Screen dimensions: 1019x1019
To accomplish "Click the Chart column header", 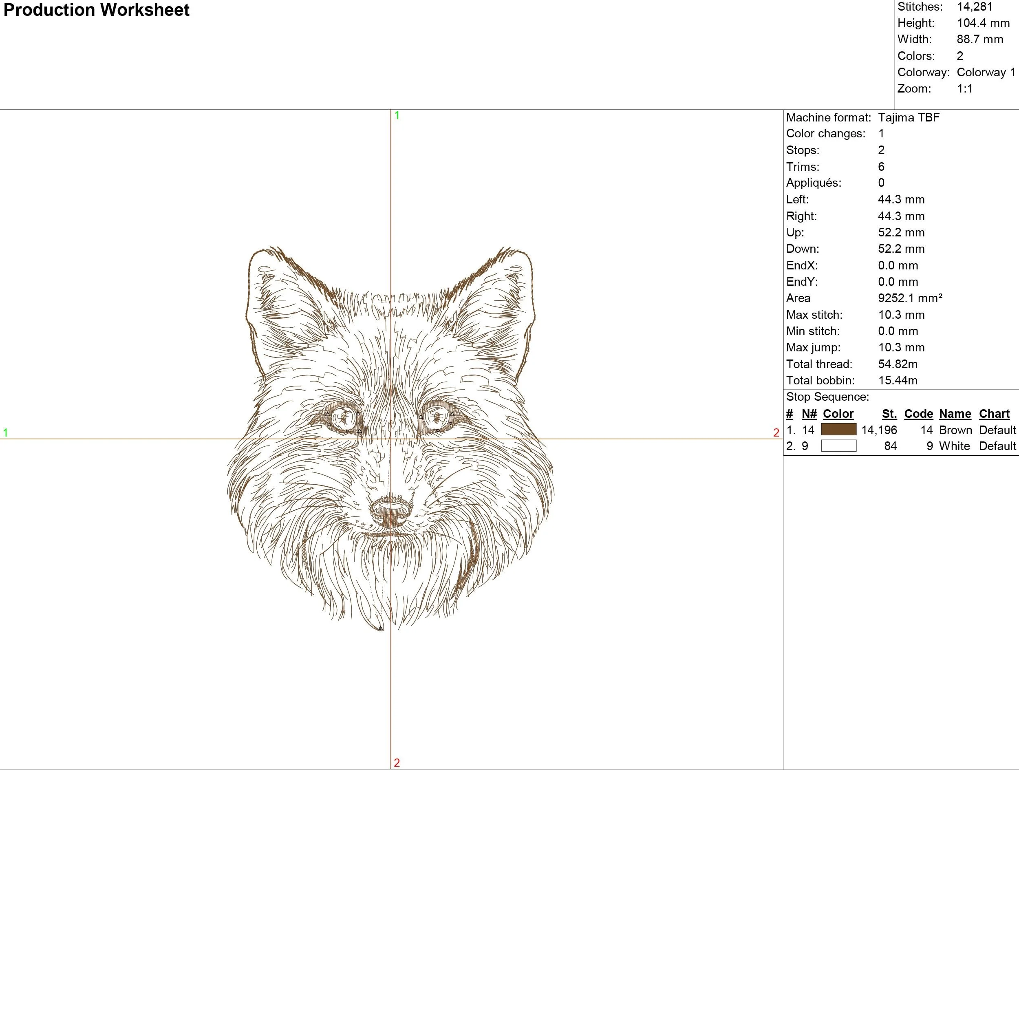I will [x=994, y=414].
